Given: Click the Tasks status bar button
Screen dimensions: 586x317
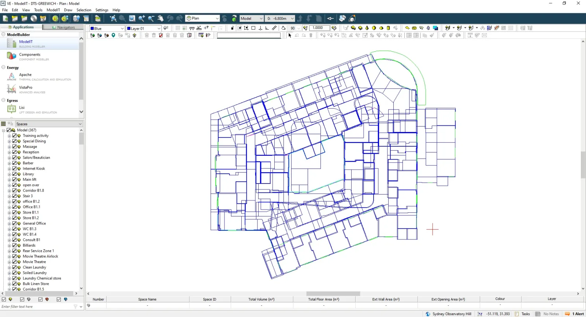Looking at the screenshot, I should [x=522, y=314].
